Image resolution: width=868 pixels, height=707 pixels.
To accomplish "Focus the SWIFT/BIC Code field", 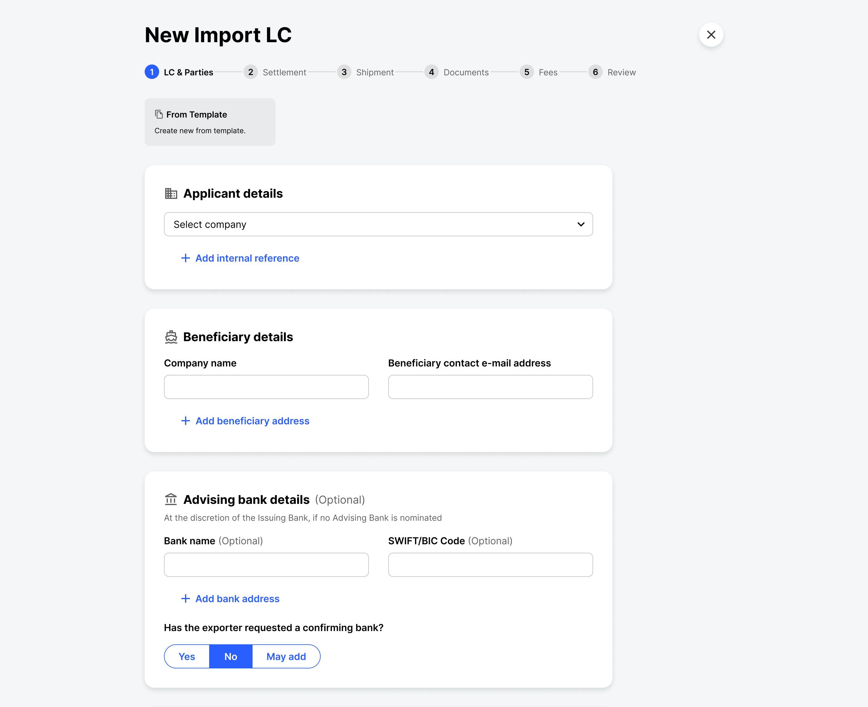I will [x=490, y=565].
